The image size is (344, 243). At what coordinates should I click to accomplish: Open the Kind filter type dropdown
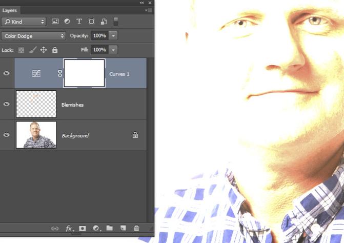24,22
